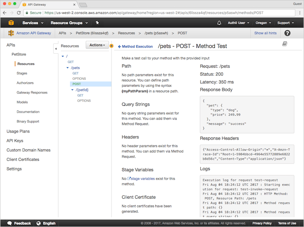
Task: Click Privacy Policy footer link
Action: pos(262,223)
